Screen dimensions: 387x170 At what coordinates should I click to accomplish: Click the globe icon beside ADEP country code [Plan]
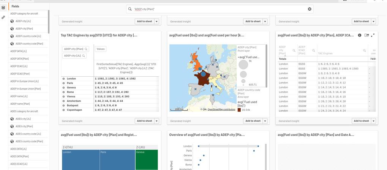12,44
